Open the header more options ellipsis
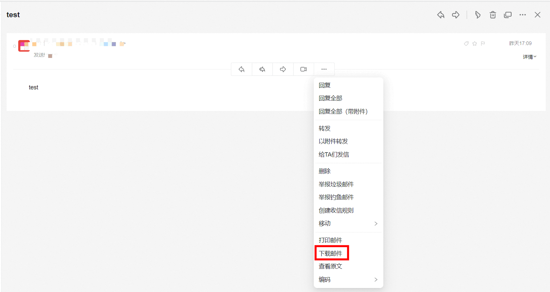Screen dimensions: 550x292 (x=522, y=15)
